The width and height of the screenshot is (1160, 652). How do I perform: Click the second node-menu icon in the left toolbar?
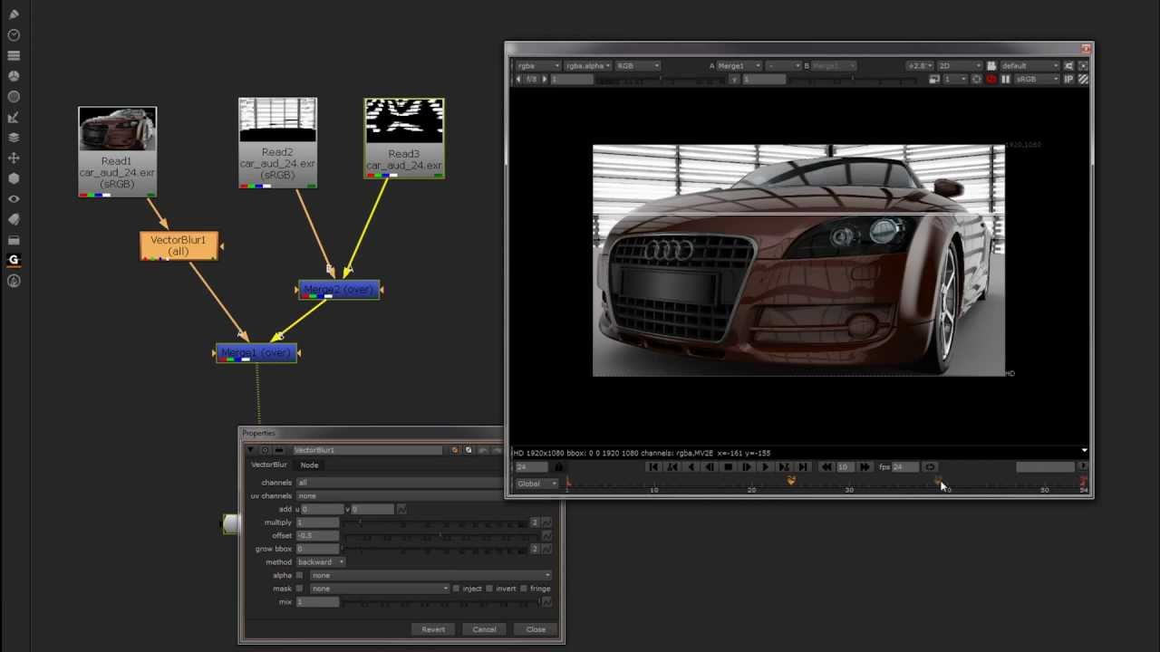pos(14,34)
